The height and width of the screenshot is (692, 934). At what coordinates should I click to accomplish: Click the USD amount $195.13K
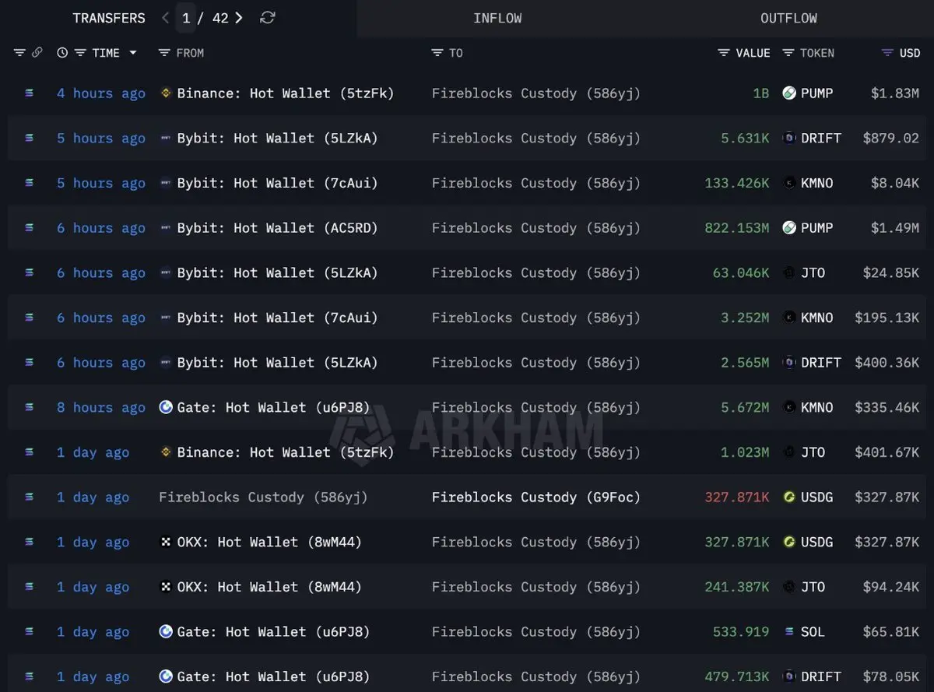click(887, 318)
